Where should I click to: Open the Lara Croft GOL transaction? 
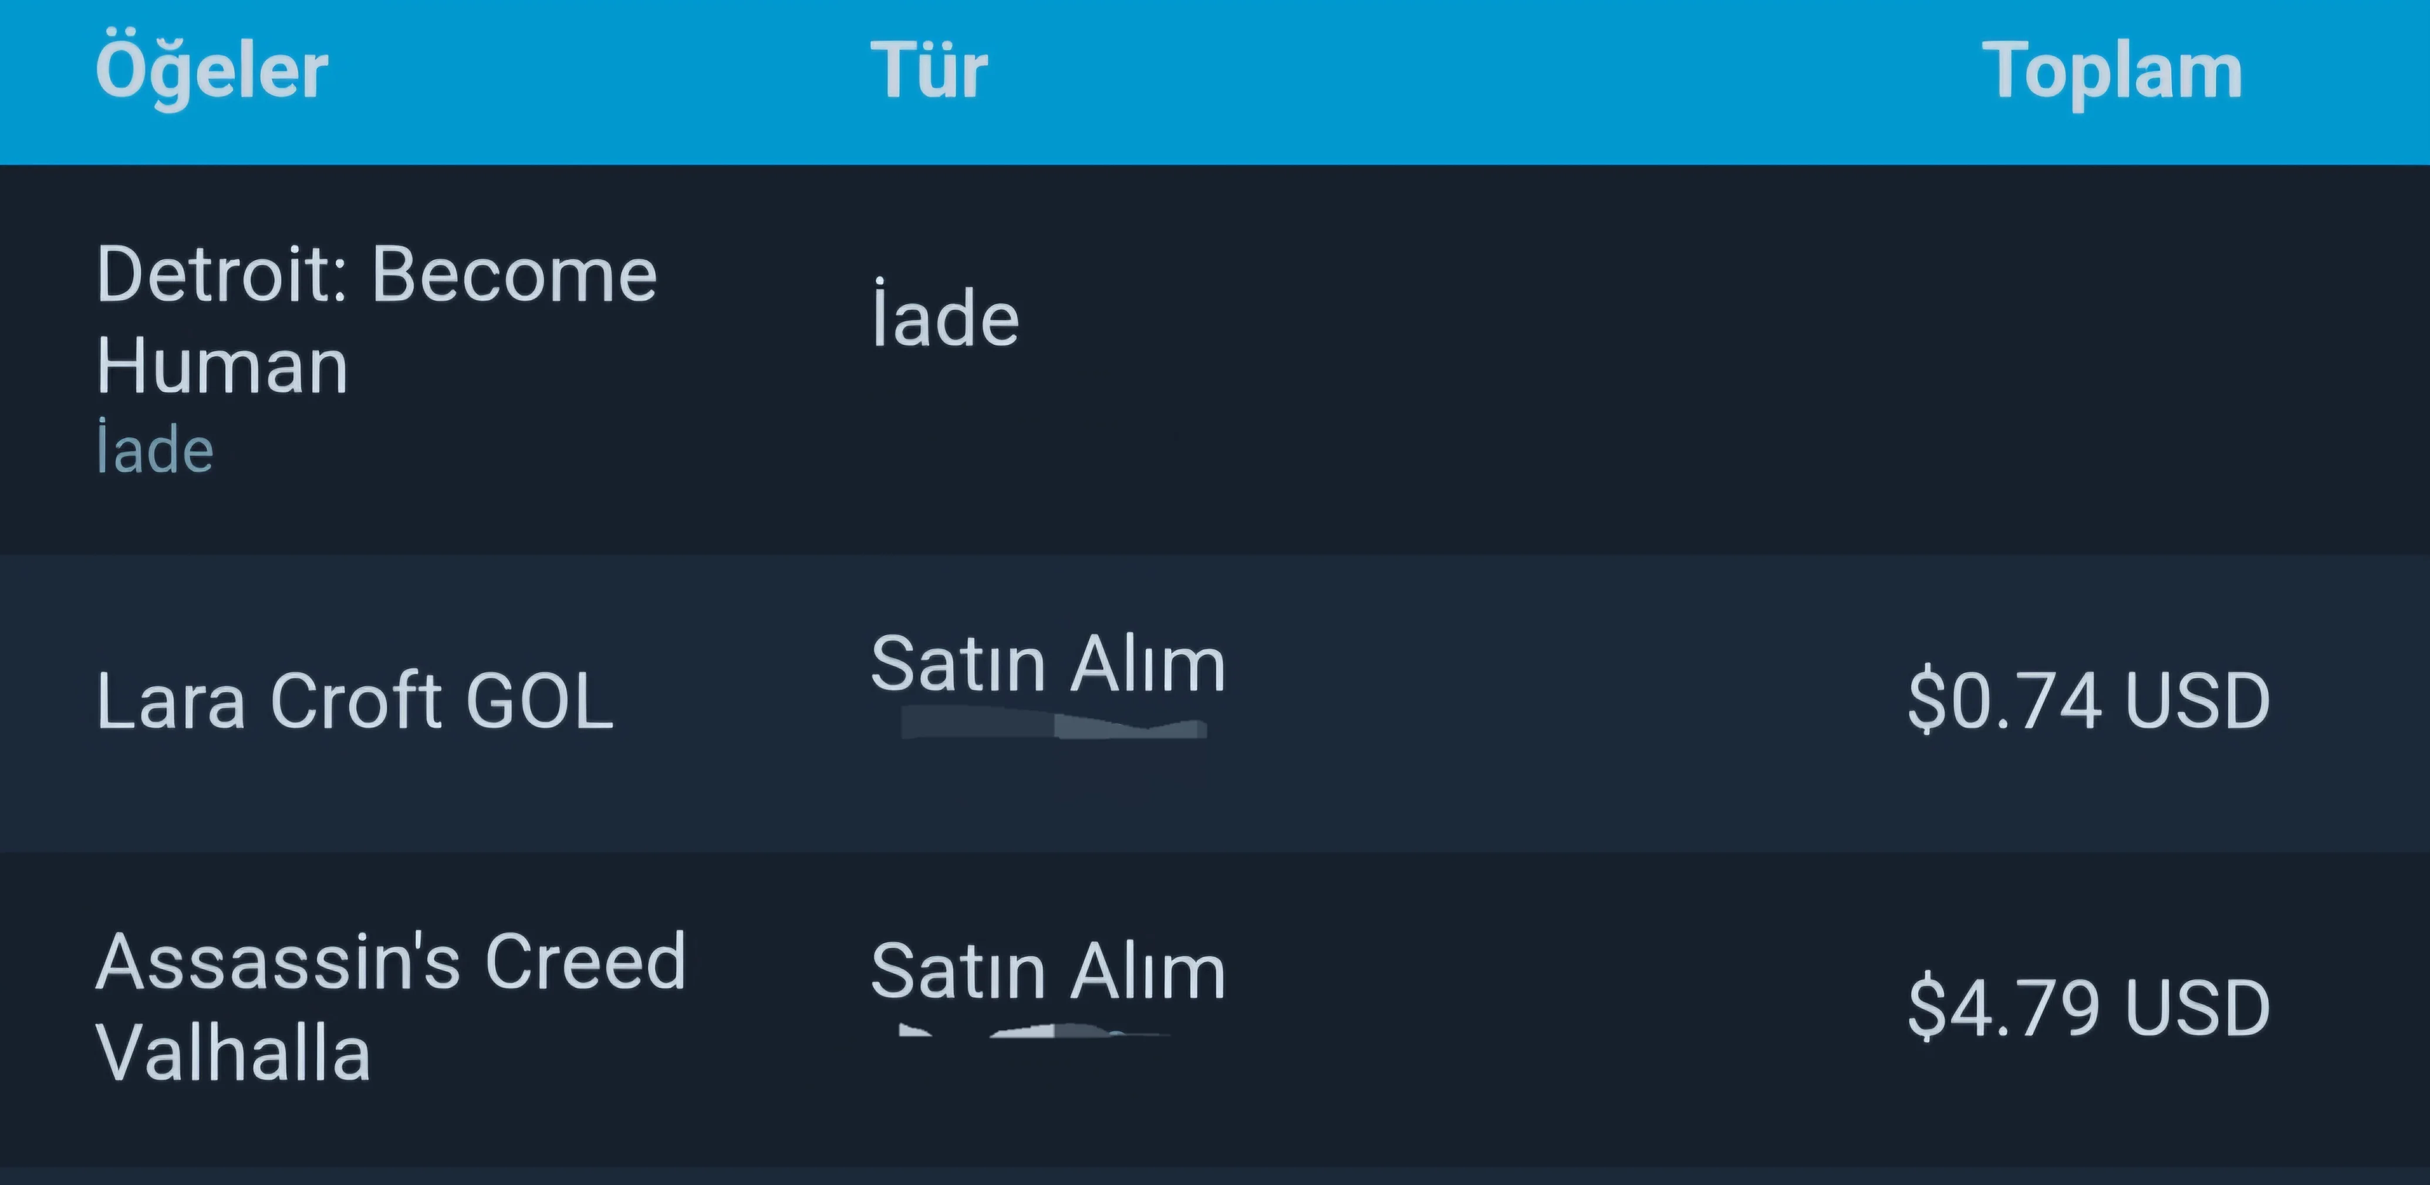click(x=355, y=702)
